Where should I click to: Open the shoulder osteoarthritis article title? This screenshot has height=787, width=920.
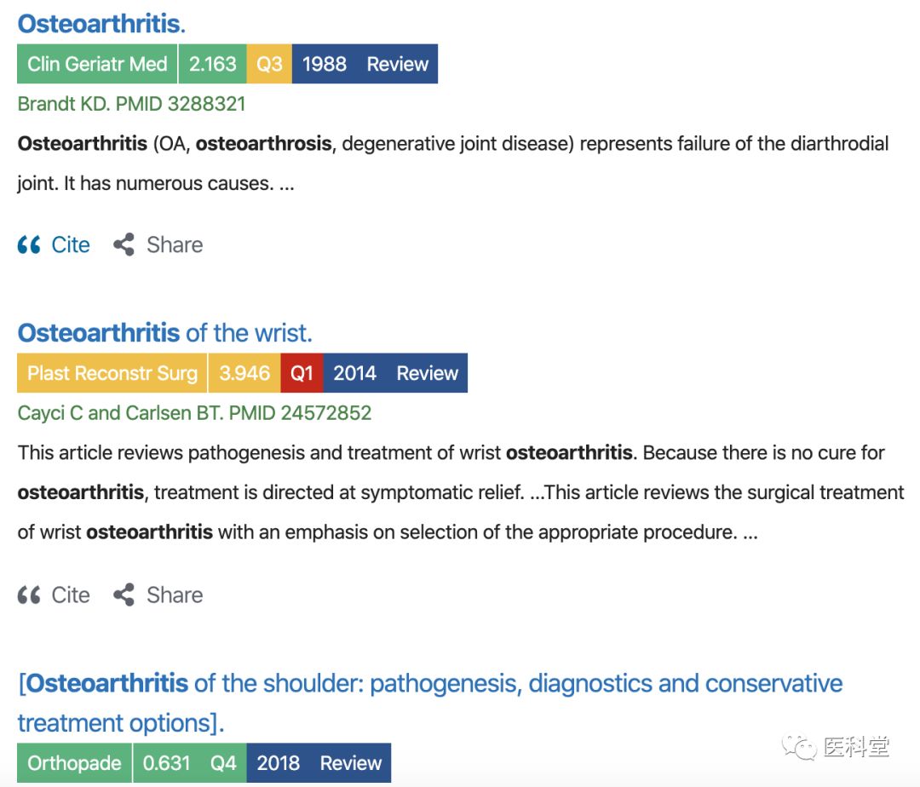coord(430,684)
